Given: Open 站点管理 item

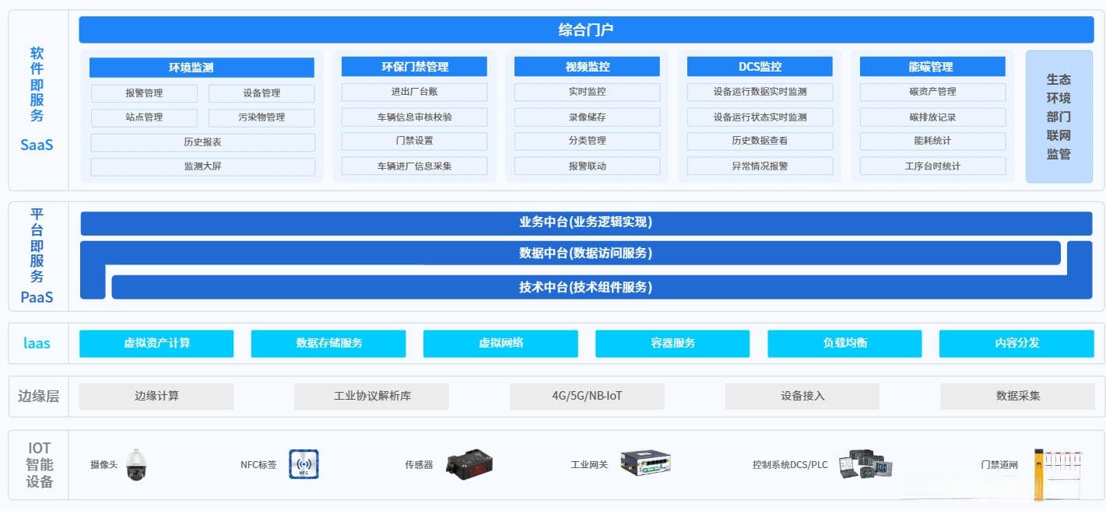Looking at the screenshot, I should (x=144, y=117).
